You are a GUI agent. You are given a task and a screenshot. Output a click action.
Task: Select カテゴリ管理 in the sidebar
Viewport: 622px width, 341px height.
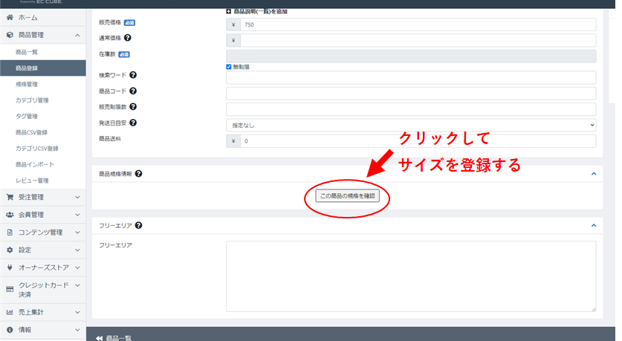coord(32,100)
